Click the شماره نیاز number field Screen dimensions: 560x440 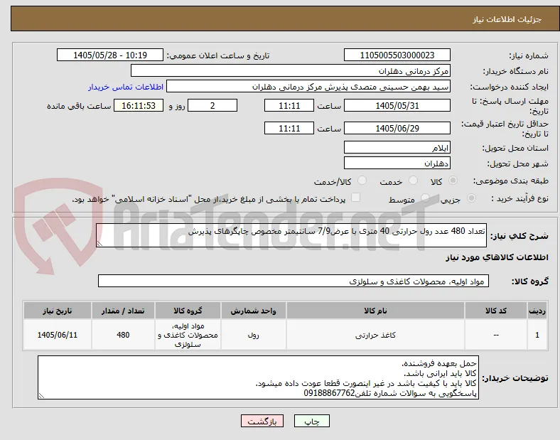(397, 55)
